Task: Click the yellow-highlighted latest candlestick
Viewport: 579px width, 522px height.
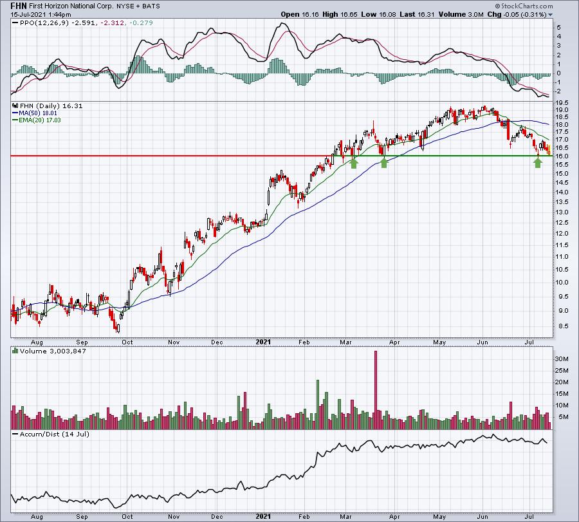Action: pos(549,150)
